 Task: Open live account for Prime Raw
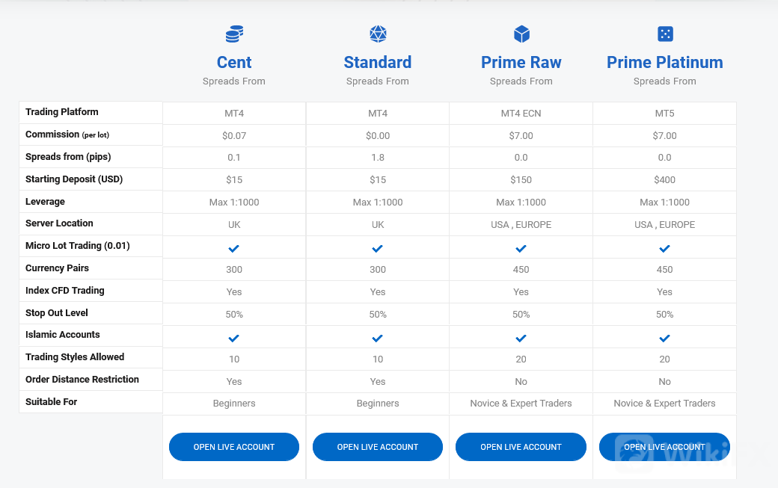pos(521,447)
